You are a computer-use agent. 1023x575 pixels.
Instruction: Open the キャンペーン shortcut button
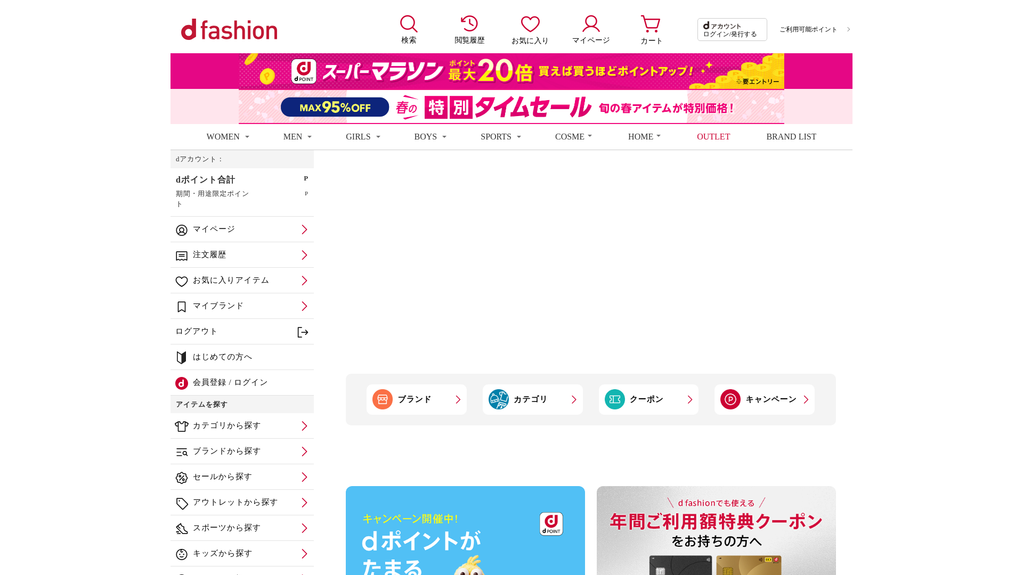pyautogui.click(x=765, y=399)
